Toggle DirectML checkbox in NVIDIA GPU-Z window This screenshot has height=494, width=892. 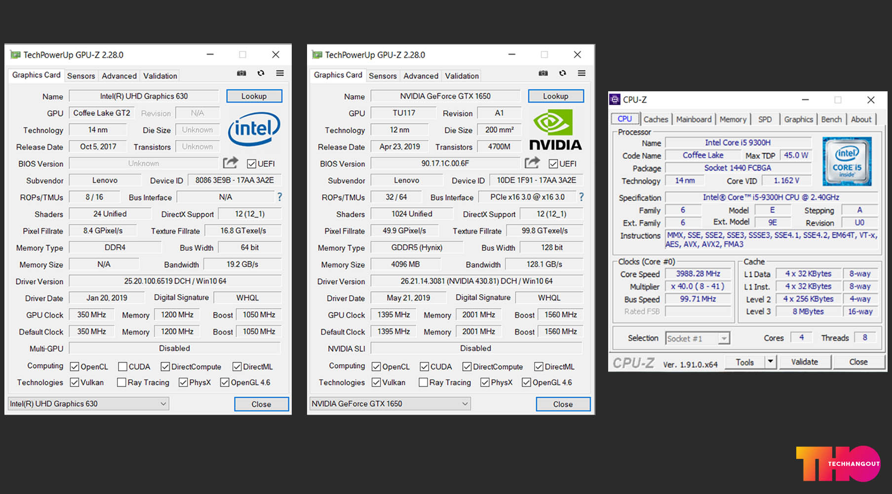(539, 367)
